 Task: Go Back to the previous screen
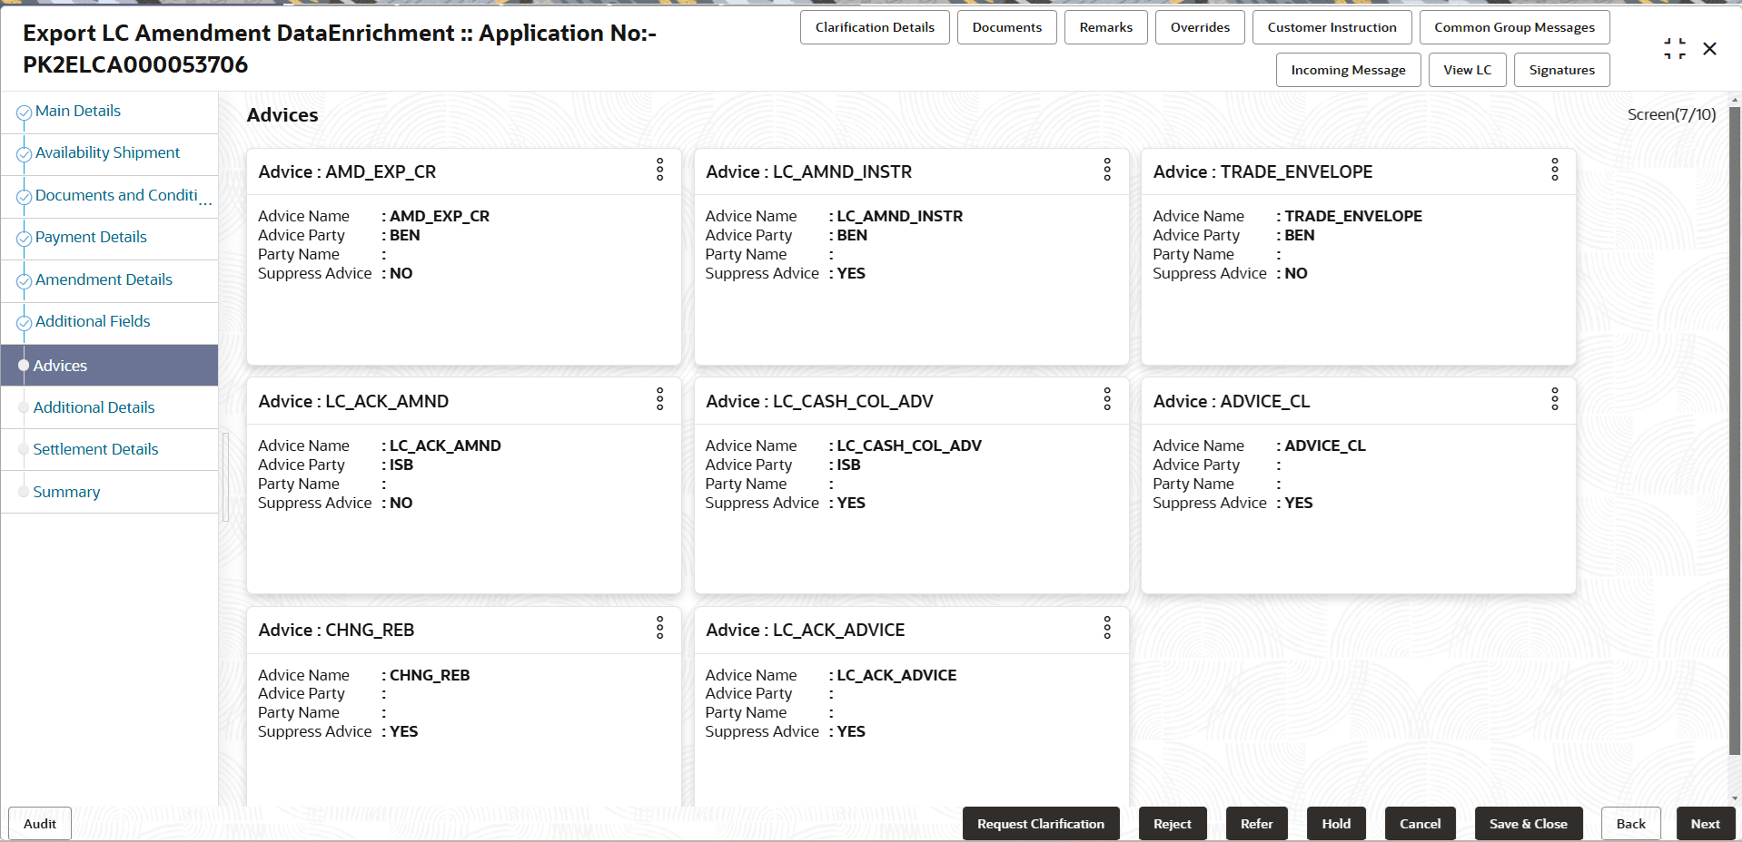1630,824
